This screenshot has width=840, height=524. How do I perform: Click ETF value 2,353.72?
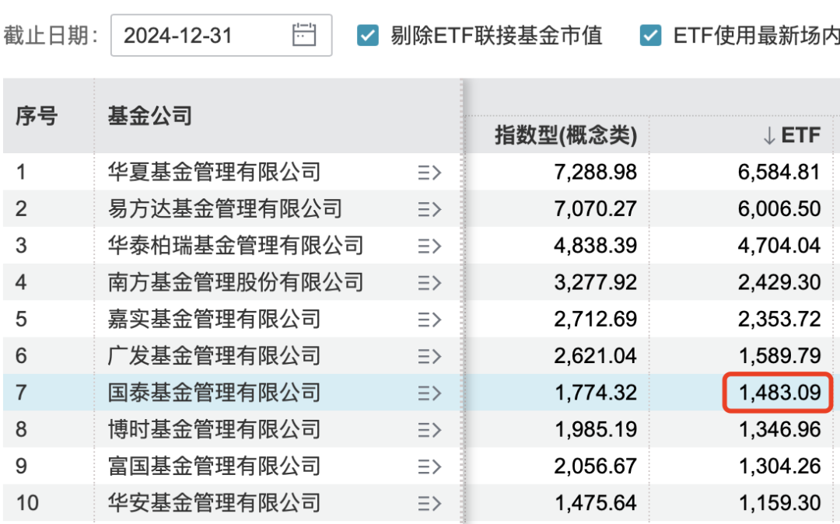tap(779, 319)
